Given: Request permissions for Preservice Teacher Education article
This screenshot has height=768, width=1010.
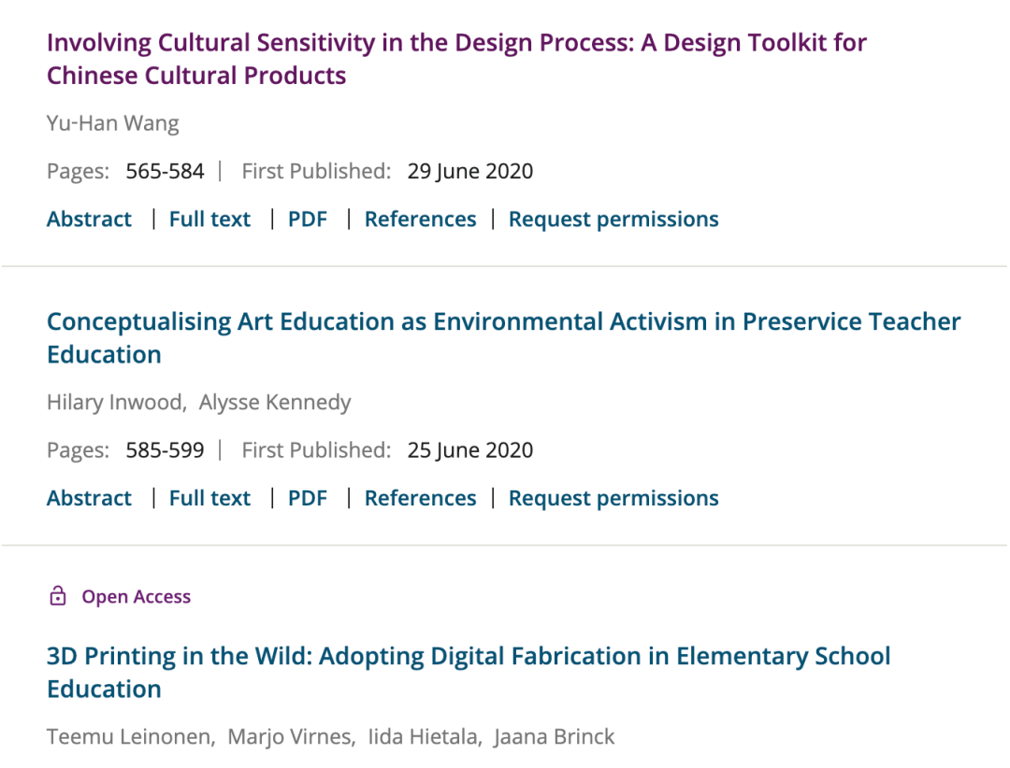Looking at the screenshot, I should (x=613, y=498).
